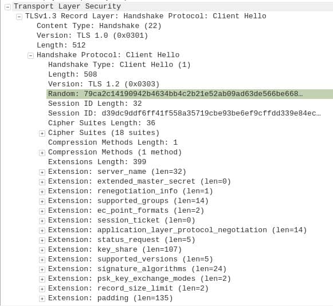Image resolution: width=333 pixels, height=306 pixels.
Task: Expand the server_name extension
Action: pyautogui.click(x=42, y=172)
